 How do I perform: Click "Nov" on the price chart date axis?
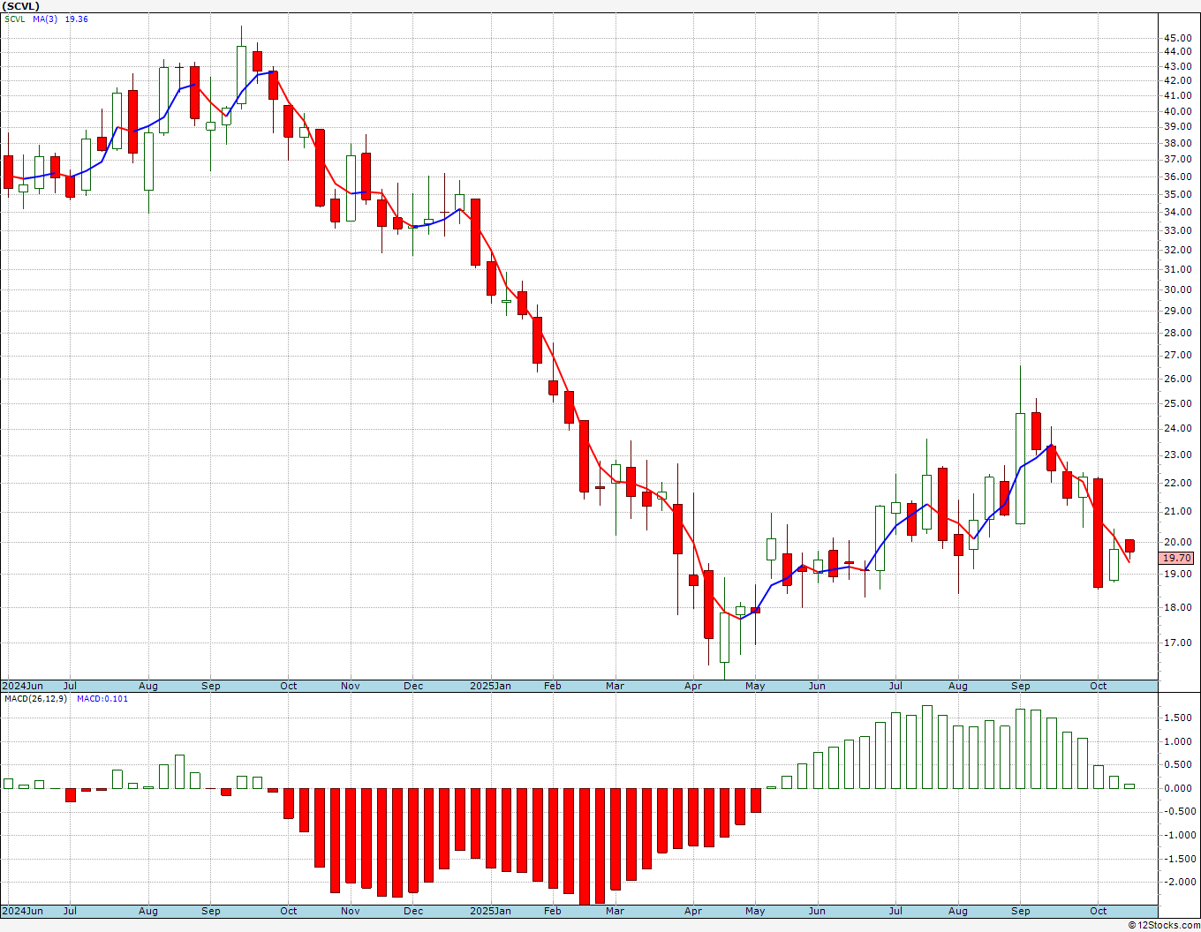[351, 686]
